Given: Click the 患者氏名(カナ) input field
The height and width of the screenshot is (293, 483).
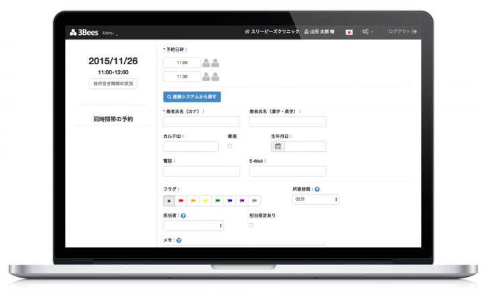Looking at the screenshot, I should click(x=201, y=122).
